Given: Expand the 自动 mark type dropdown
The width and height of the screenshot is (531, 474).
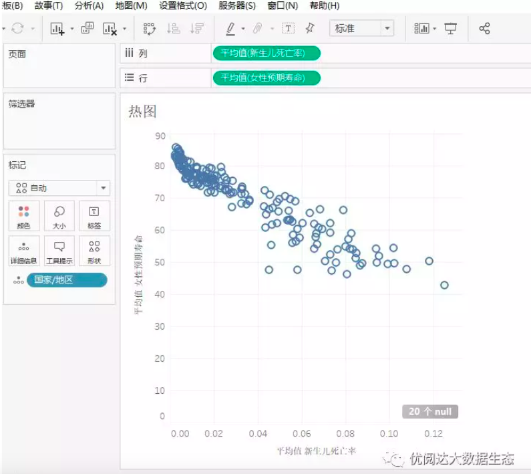Looking at the screenshot, I should click(103, 189).
